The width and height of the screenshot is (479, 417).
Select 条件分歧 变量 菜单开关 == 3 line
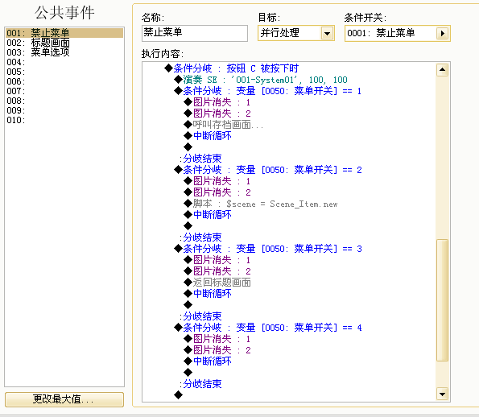(267, 249)
